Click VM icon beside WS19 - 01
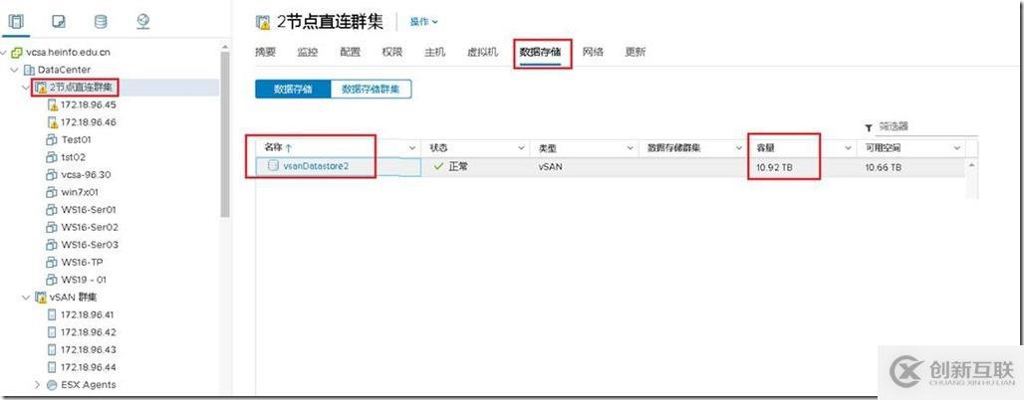Screen dimensions: 1024x400 [x=53, y=280]
